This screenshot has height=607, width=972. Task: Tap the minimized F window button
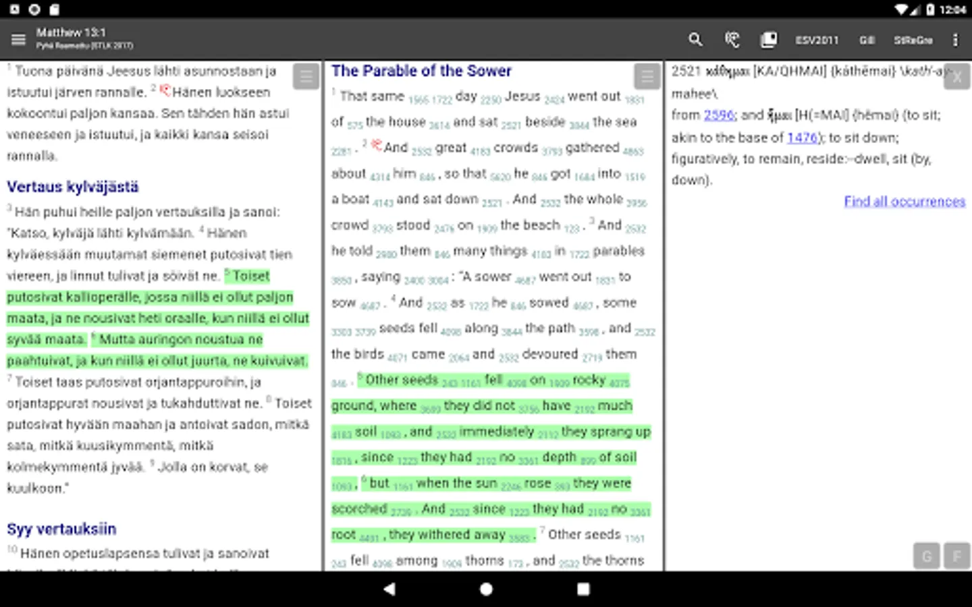click(956, 556)
